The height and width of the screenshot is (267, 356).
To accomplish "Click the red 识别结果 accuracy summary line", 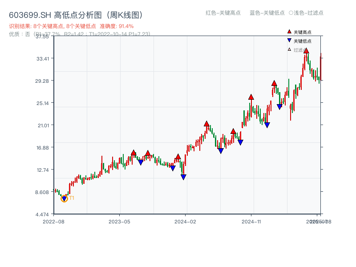I will [71, 26].
